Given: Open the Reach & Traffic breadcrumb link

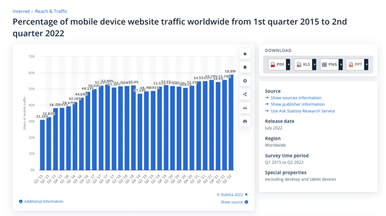Looking at the screenshot, I should pos(51,11).
